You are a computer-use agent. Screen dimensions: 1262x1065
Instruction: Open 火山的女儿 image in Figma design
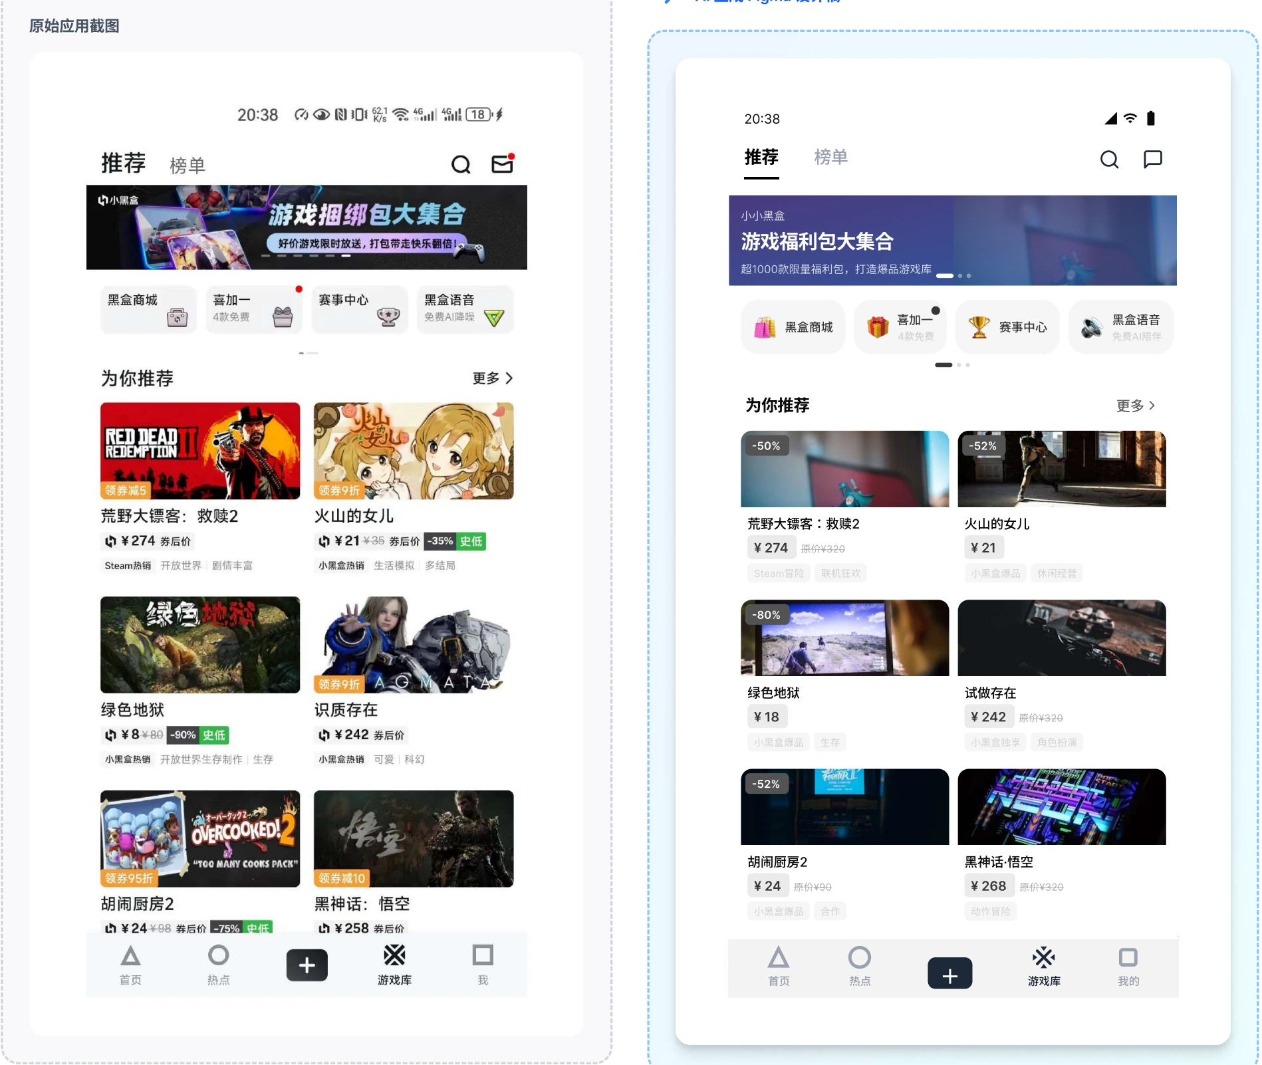(1061, 469)
